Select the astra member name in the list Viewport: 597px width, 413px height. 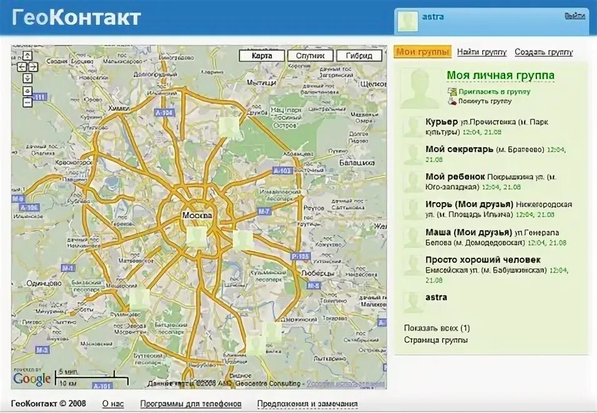click(x=437, y=298)
